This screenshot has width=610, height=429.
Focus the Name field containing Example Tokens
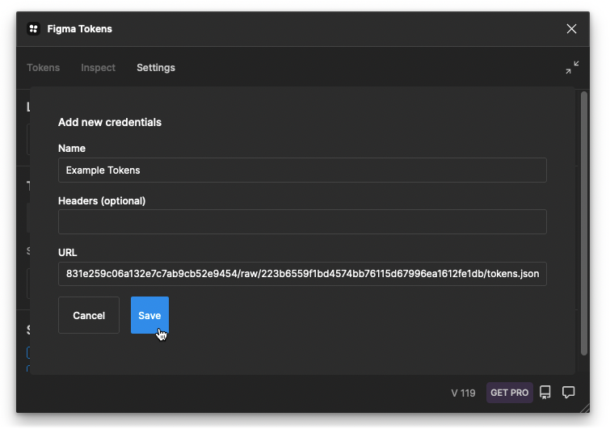(x=302, y=170)
